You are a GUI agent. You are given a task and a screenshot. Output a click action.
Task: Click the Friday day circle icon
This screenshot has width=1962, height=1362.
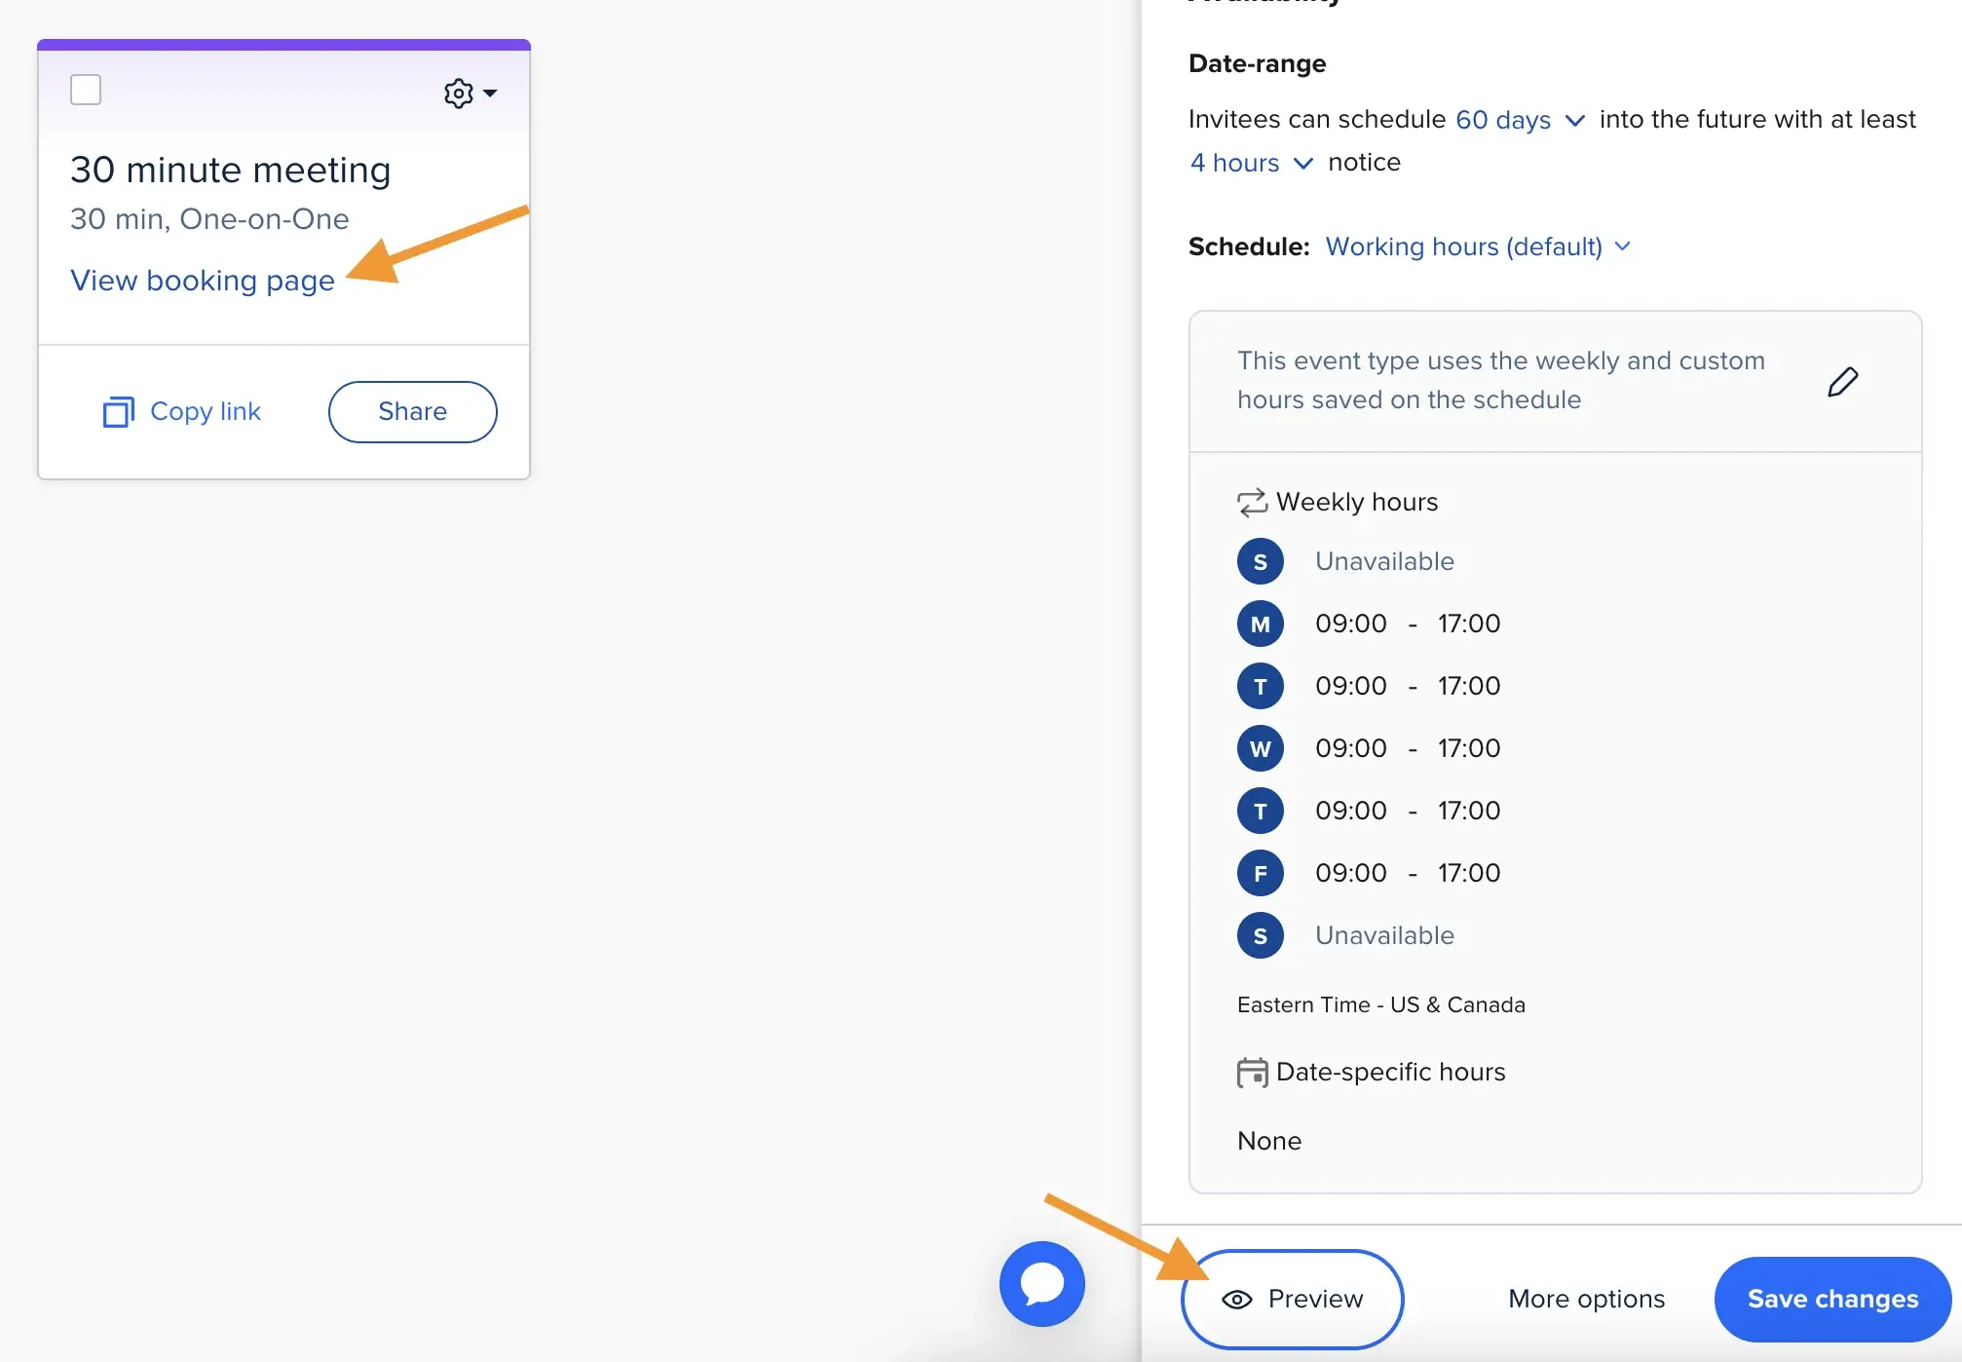[1260, 873]
